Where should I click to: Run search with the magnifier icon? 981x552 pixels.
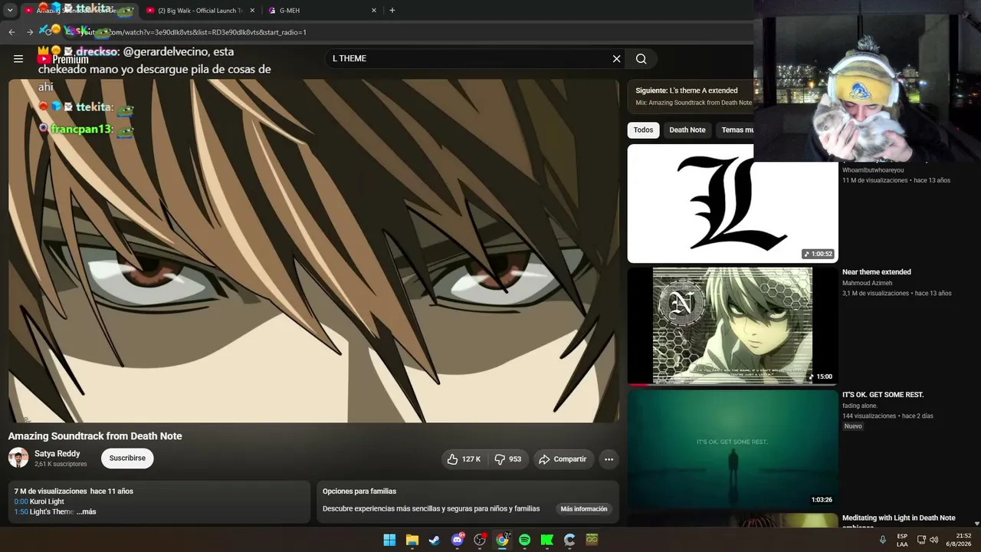641,59
